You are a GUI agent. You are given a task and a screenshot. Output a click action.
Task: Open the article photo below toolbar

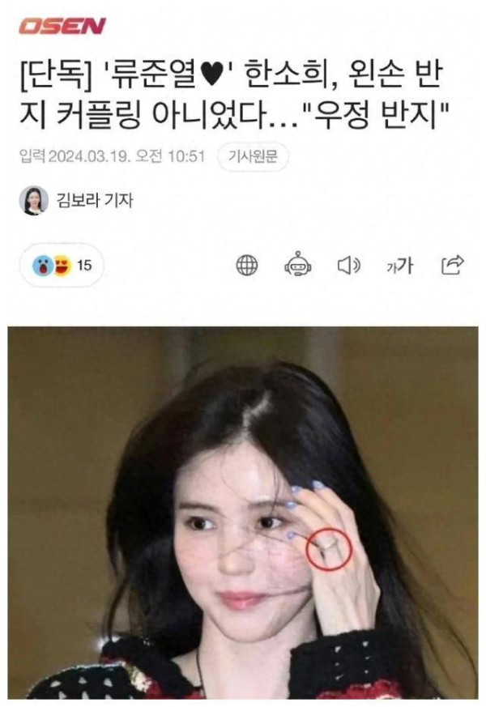click(243, 512)
